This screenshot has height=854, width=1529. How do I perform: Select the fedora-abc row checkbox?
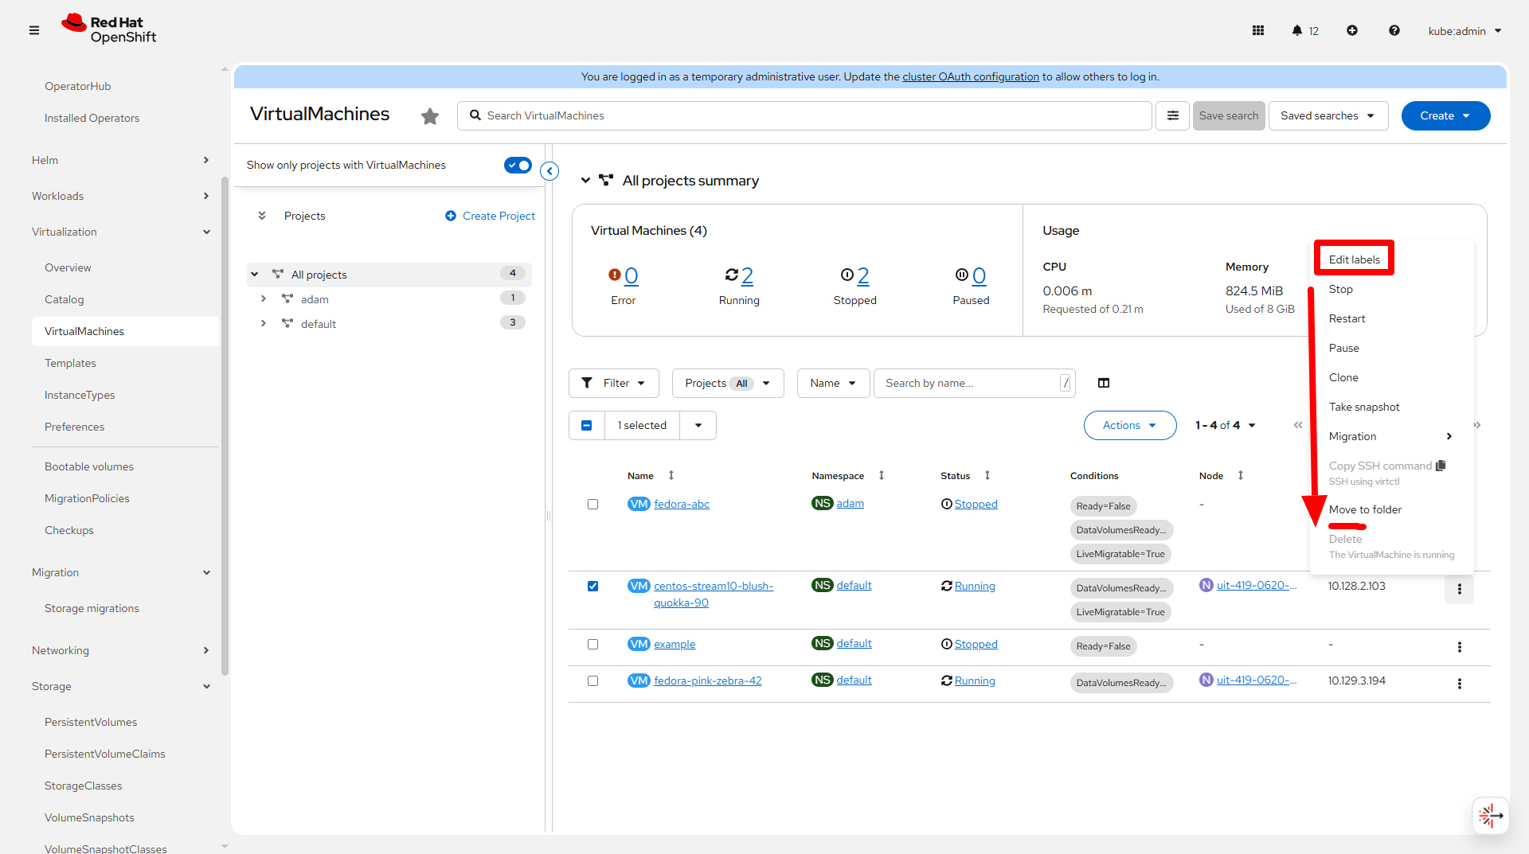click(x=592, y=505)
